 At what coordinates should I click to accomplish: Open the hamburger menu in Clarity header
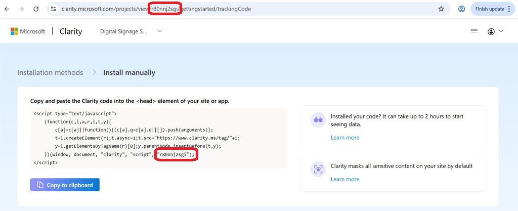click(474, 31)
